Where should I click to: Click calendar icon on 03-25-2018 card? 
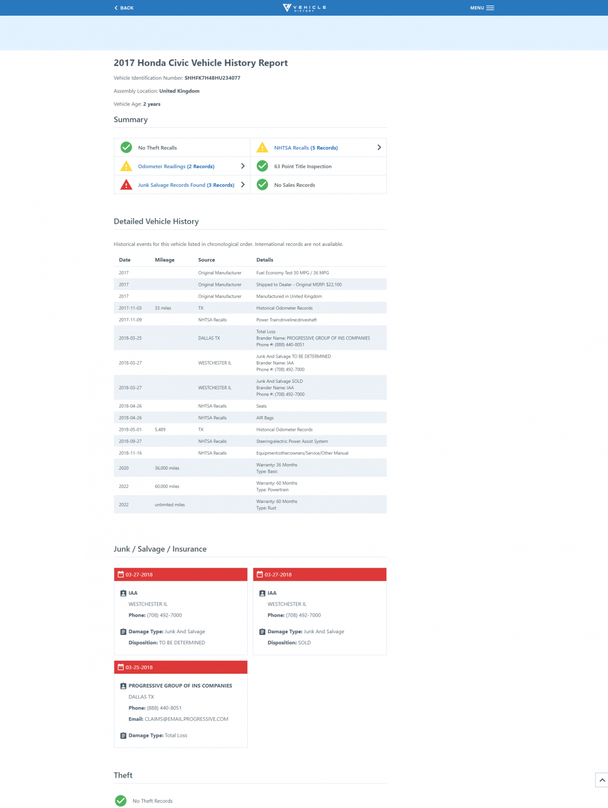pos(121,667)
